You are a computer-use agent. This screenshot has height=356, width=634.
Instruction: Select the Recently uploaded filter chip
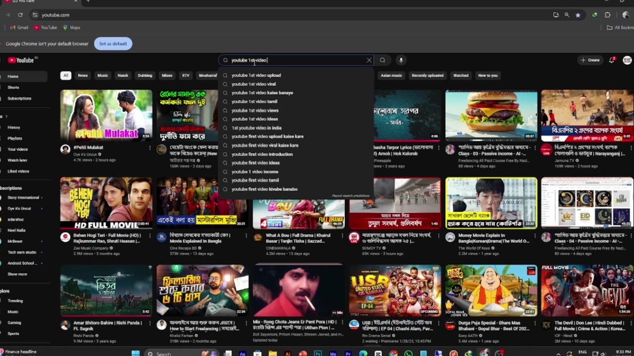click(427, 76)
